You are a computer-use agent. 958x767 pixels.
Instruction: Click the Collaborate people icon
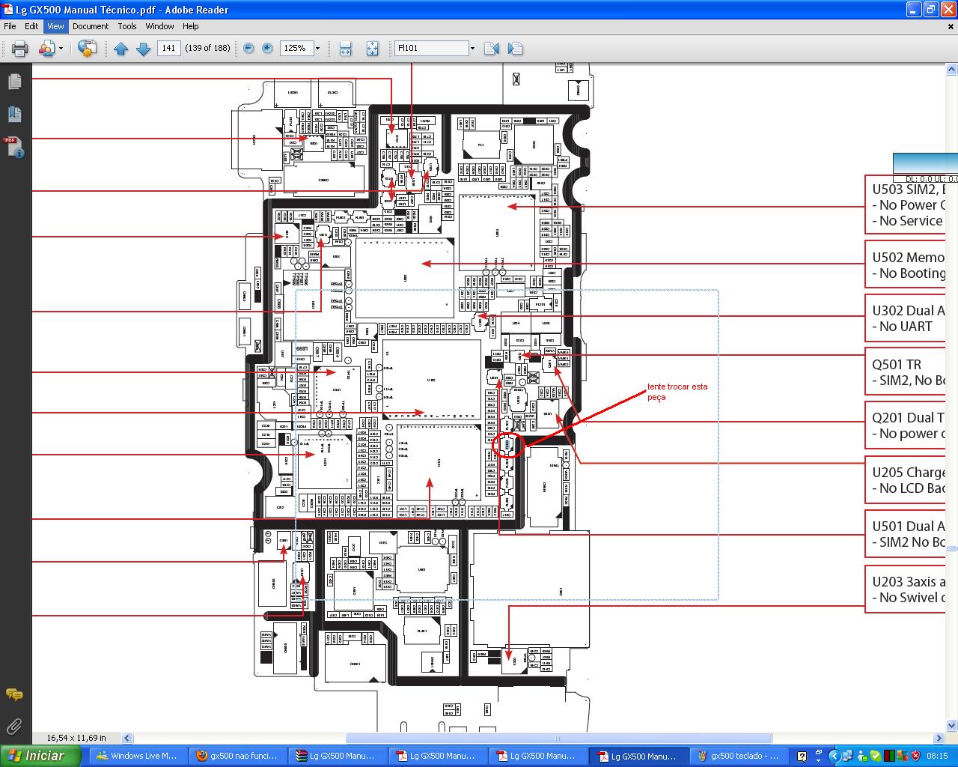(46, 49)
